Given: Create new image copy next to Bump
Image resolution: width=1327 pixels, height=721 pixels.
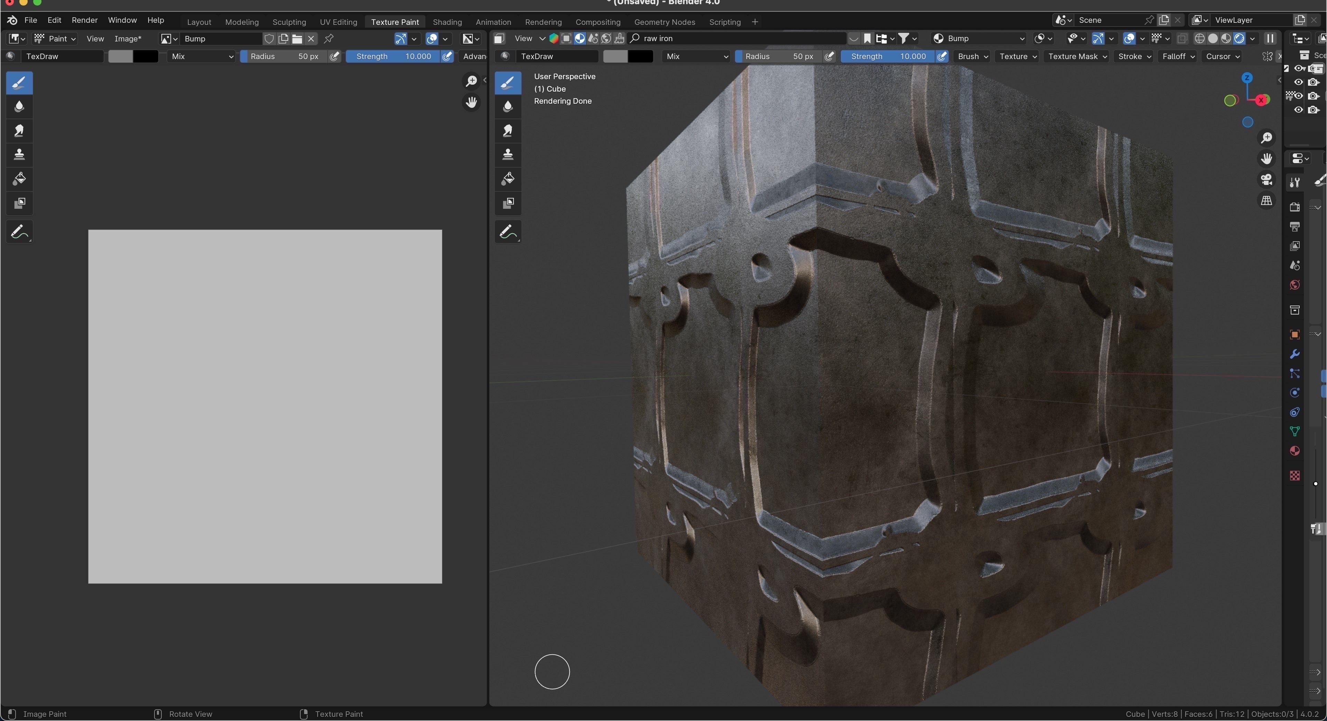Looking at the screenshot, I should point(283,39).
